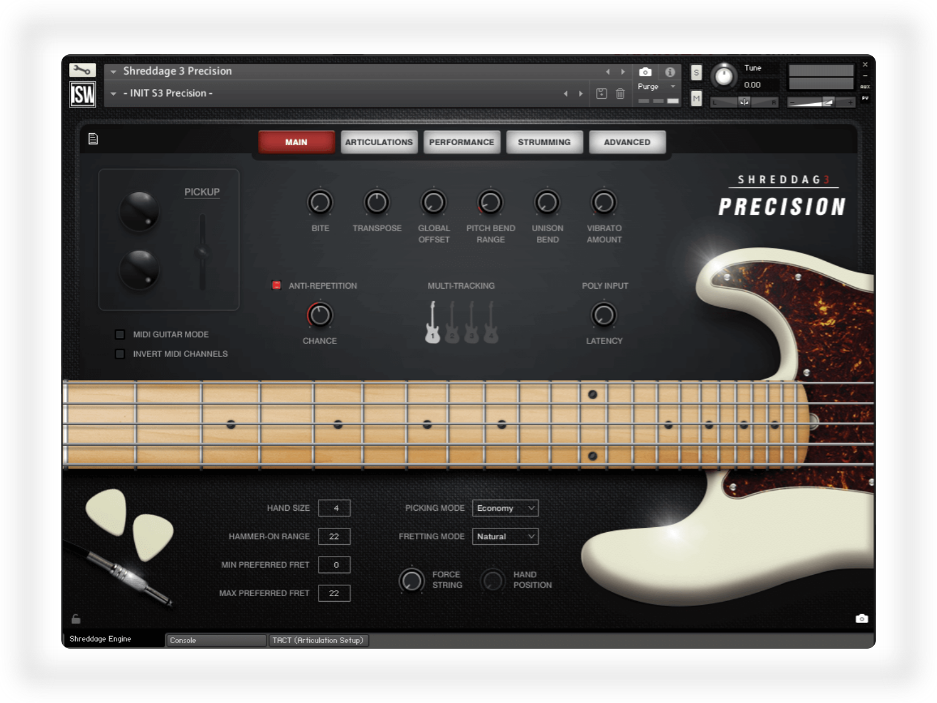Open the notes document icon
Image resolution: width=937 pixels, height=703 pixels.
tap(93, 139)
